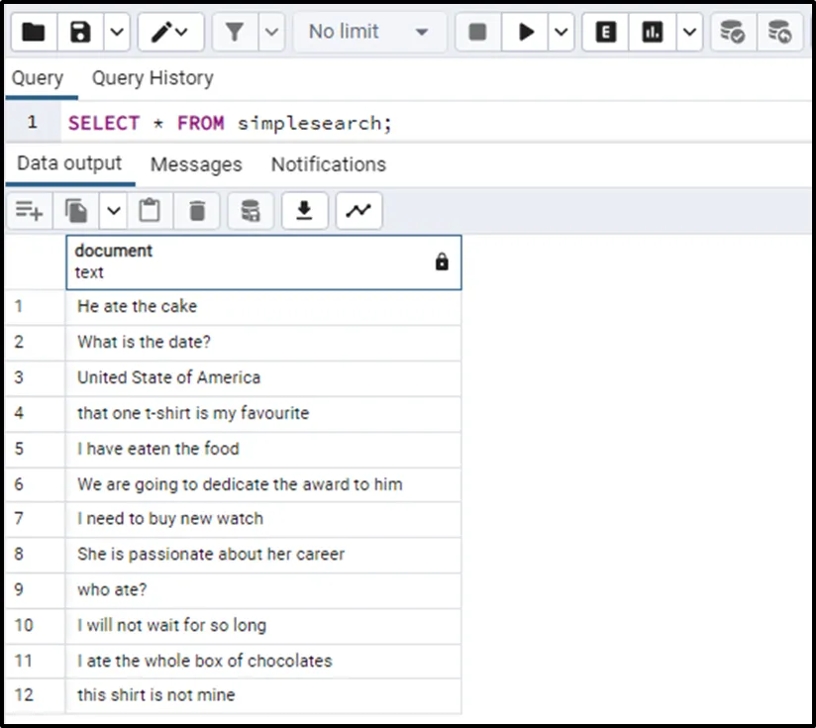Download results as CSV file
Screen dimensions: 816x728
point(305,211)
